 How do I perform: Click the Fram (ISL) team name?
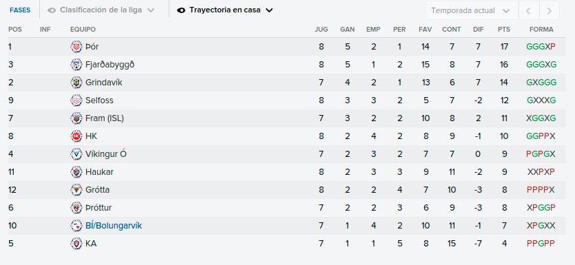[x=105, y=118]
